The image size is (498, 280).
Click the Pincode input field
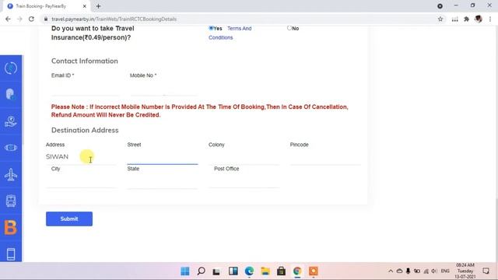325,158
